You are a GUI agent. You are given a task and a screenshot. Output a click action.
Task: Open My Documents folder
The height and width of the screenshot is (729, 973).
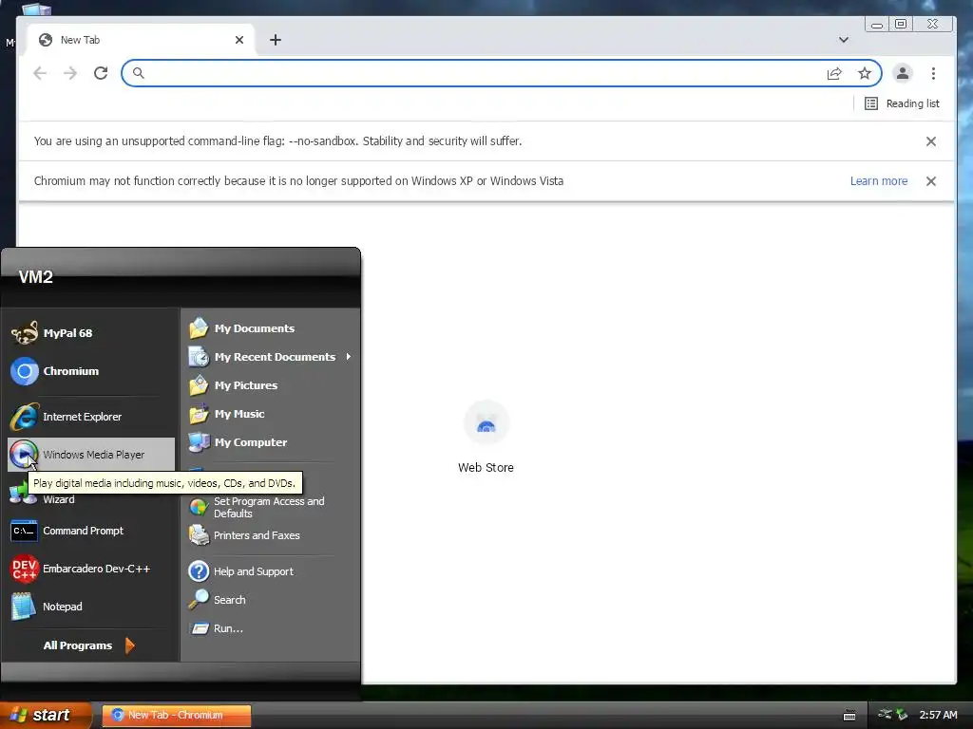coord(270,327)
